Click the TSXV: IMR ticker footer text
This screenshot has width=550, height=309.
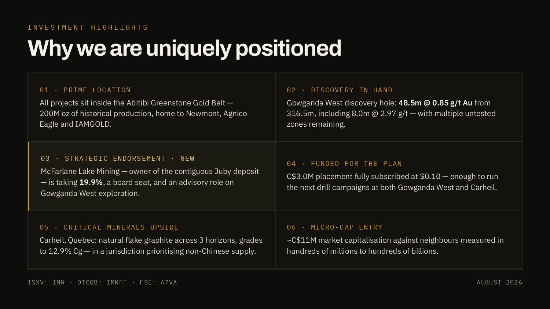pos(46,283)
